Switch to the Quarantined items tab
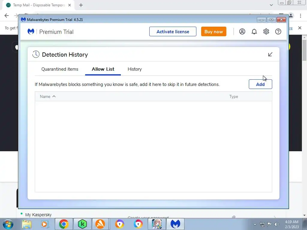Screen dimensions: 307x230 [x=60, y=69]
